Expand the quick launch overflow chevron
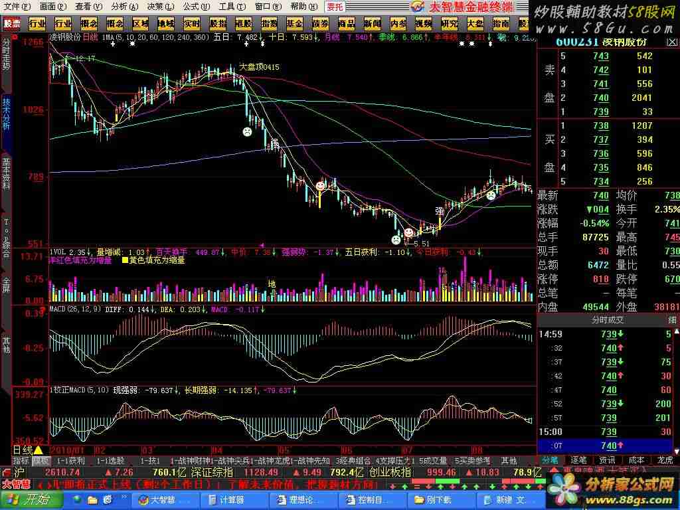The height and width of the screenshot is (510, 680). pyautogui.click(x=124, y=497)
